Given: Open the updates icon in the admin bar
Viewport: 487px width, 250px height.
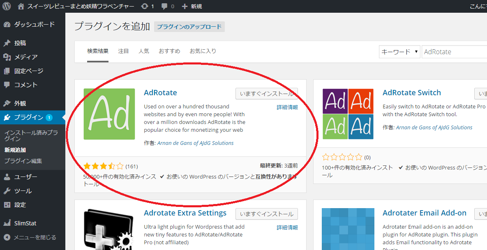Looking at the screenshot, I should tap(144, 6).
